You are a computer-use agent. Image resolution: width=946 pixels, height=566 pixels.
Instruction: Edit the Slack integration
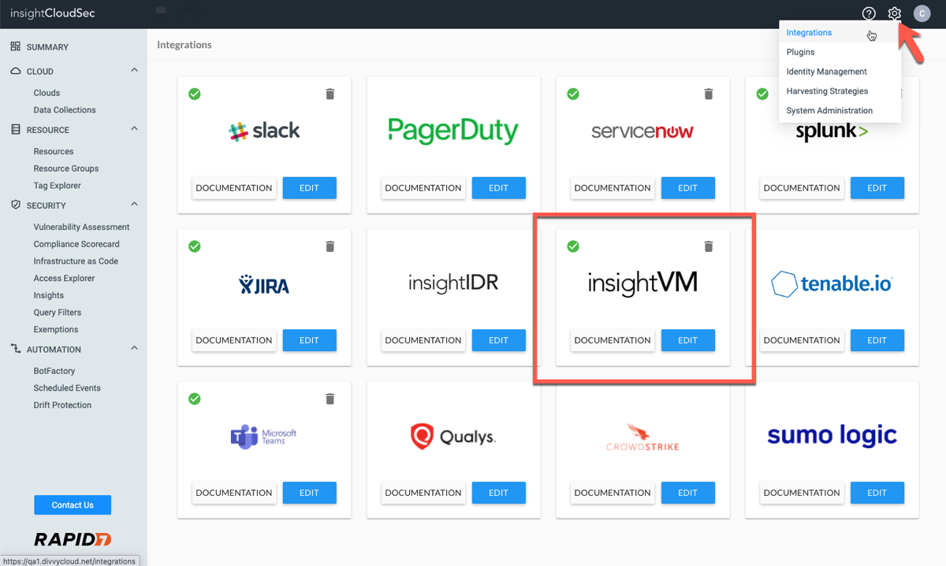(x=309, y=188)
